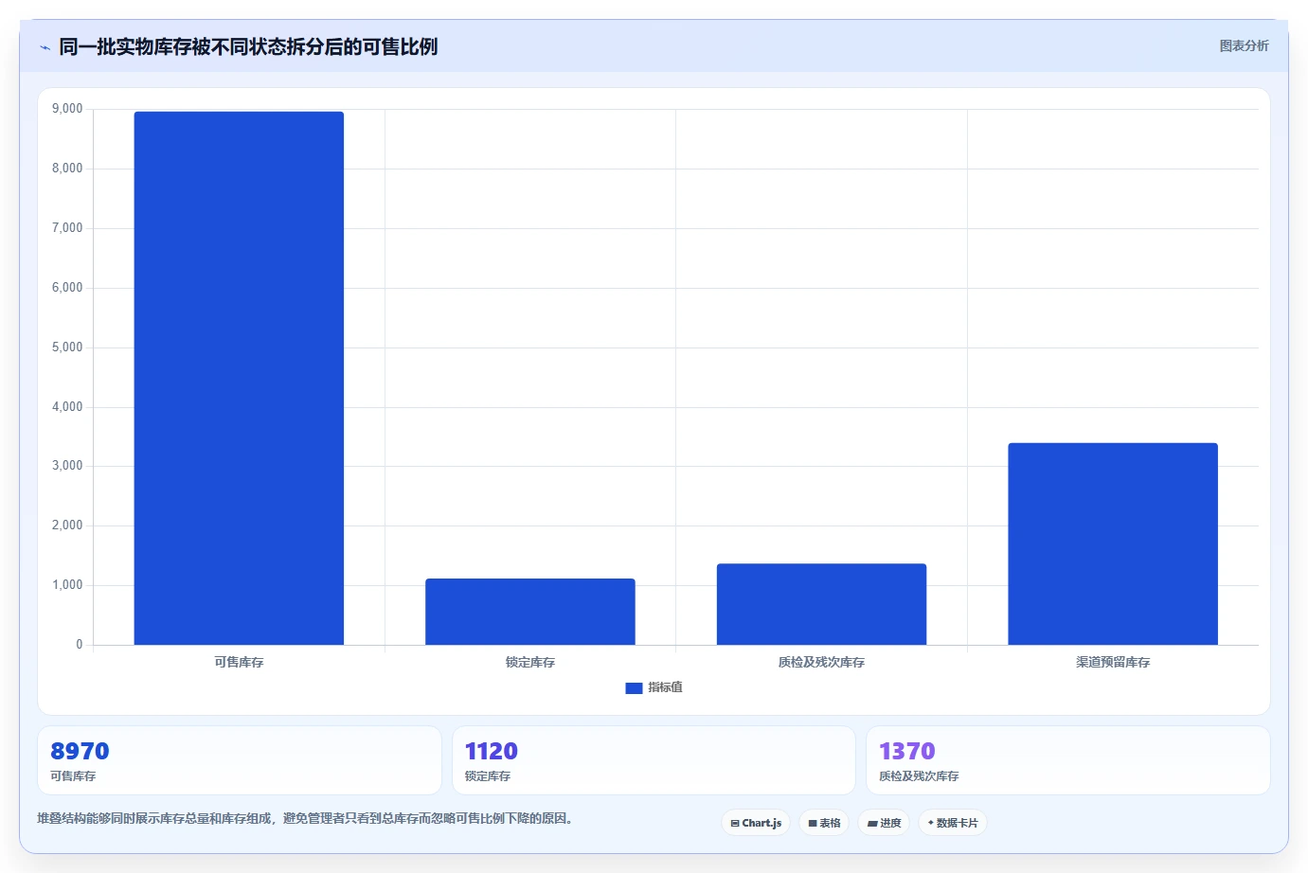This screenshot has width=1308, height=873.
Task: Click the 质检及残次库存 x-axis label
Action: tap(821, 663)
